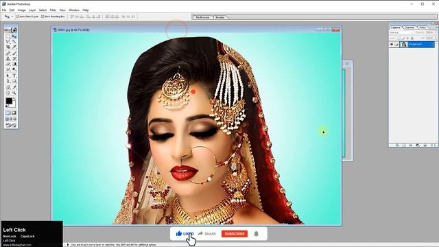Select the Zoom tool
Screen dimensions: 439x247
[x=14, y=93]
